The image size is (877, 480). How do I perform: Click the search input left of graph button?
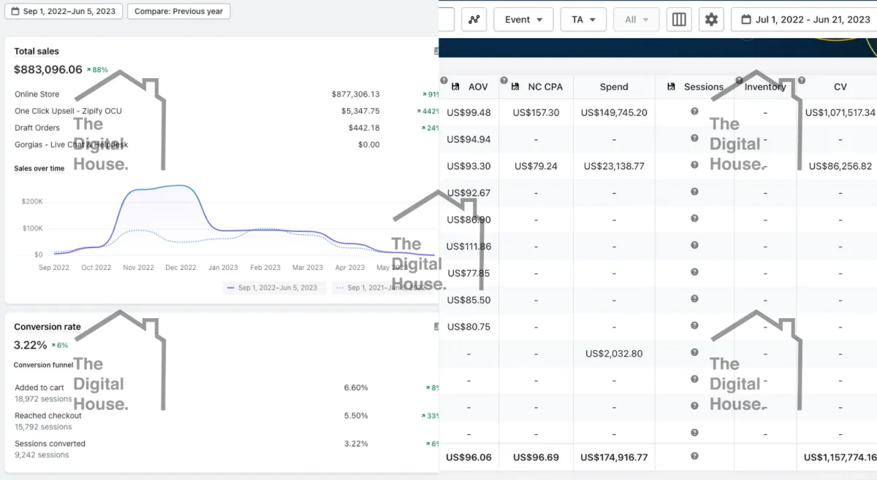coord(447,20)
